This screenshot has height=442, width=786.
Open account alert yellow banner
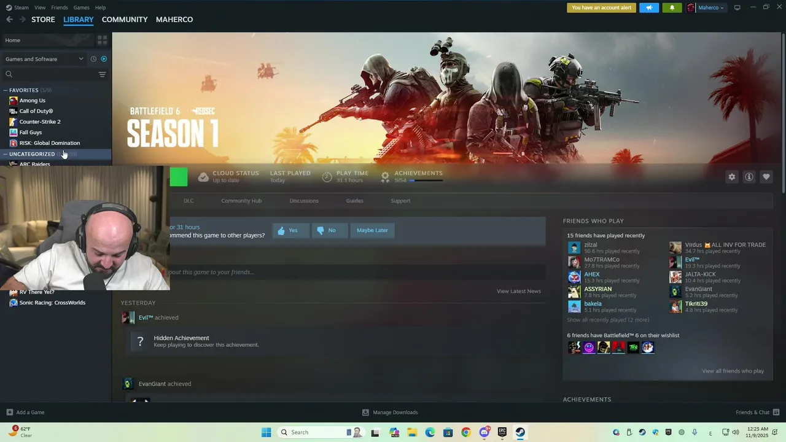point(601,8)
